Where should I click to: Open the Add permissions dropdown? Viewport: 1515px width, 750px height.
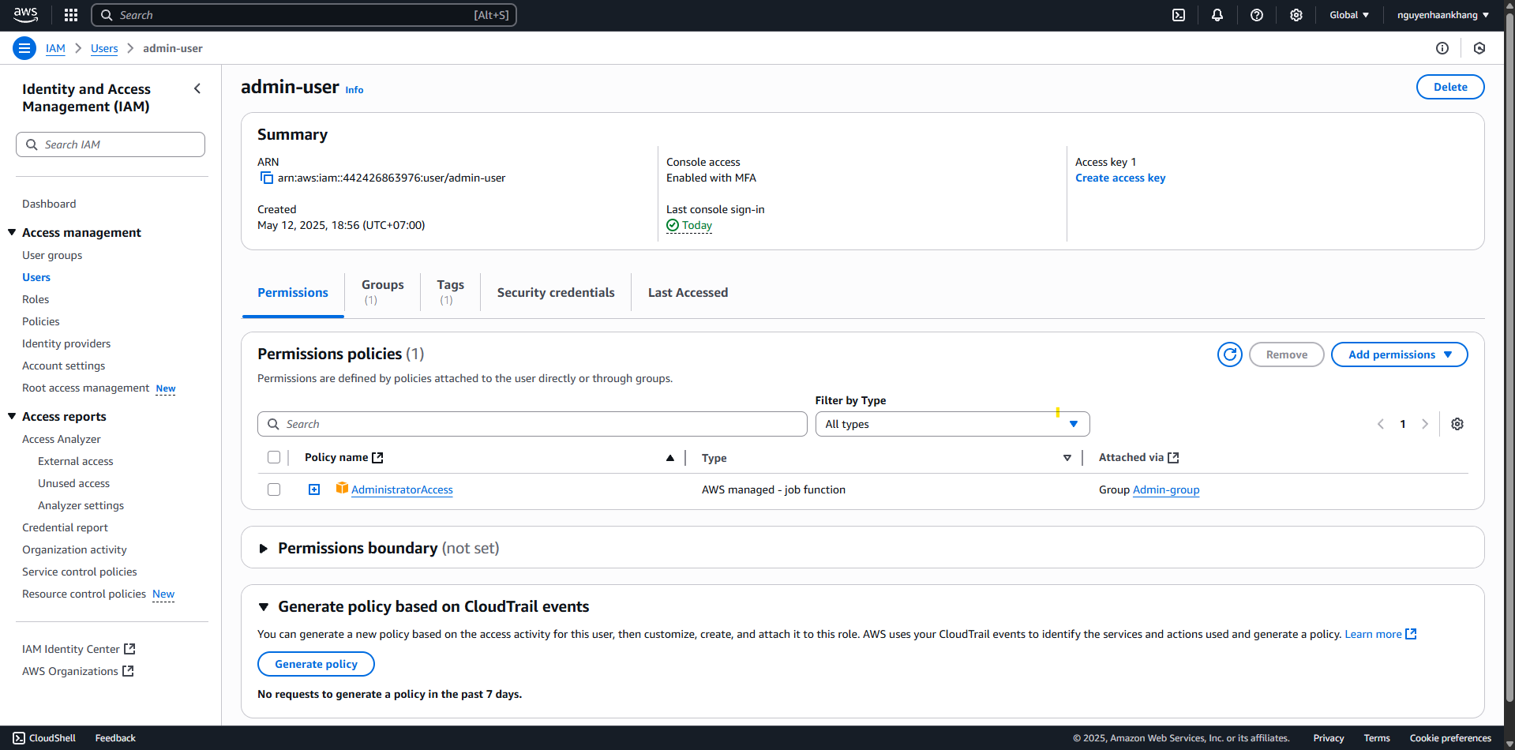pos(1399,354)
